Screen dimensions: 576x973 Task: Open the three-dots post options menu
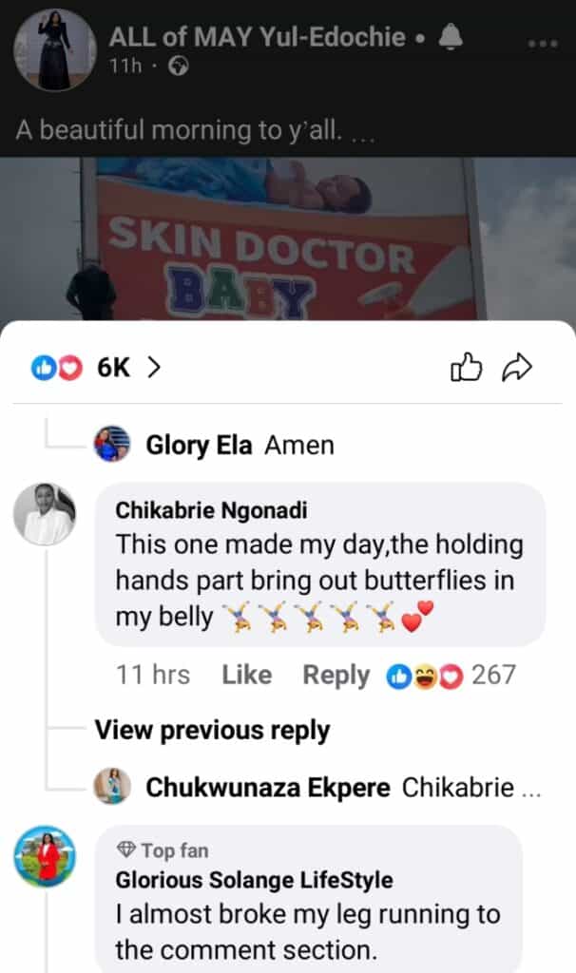[542, 44]
